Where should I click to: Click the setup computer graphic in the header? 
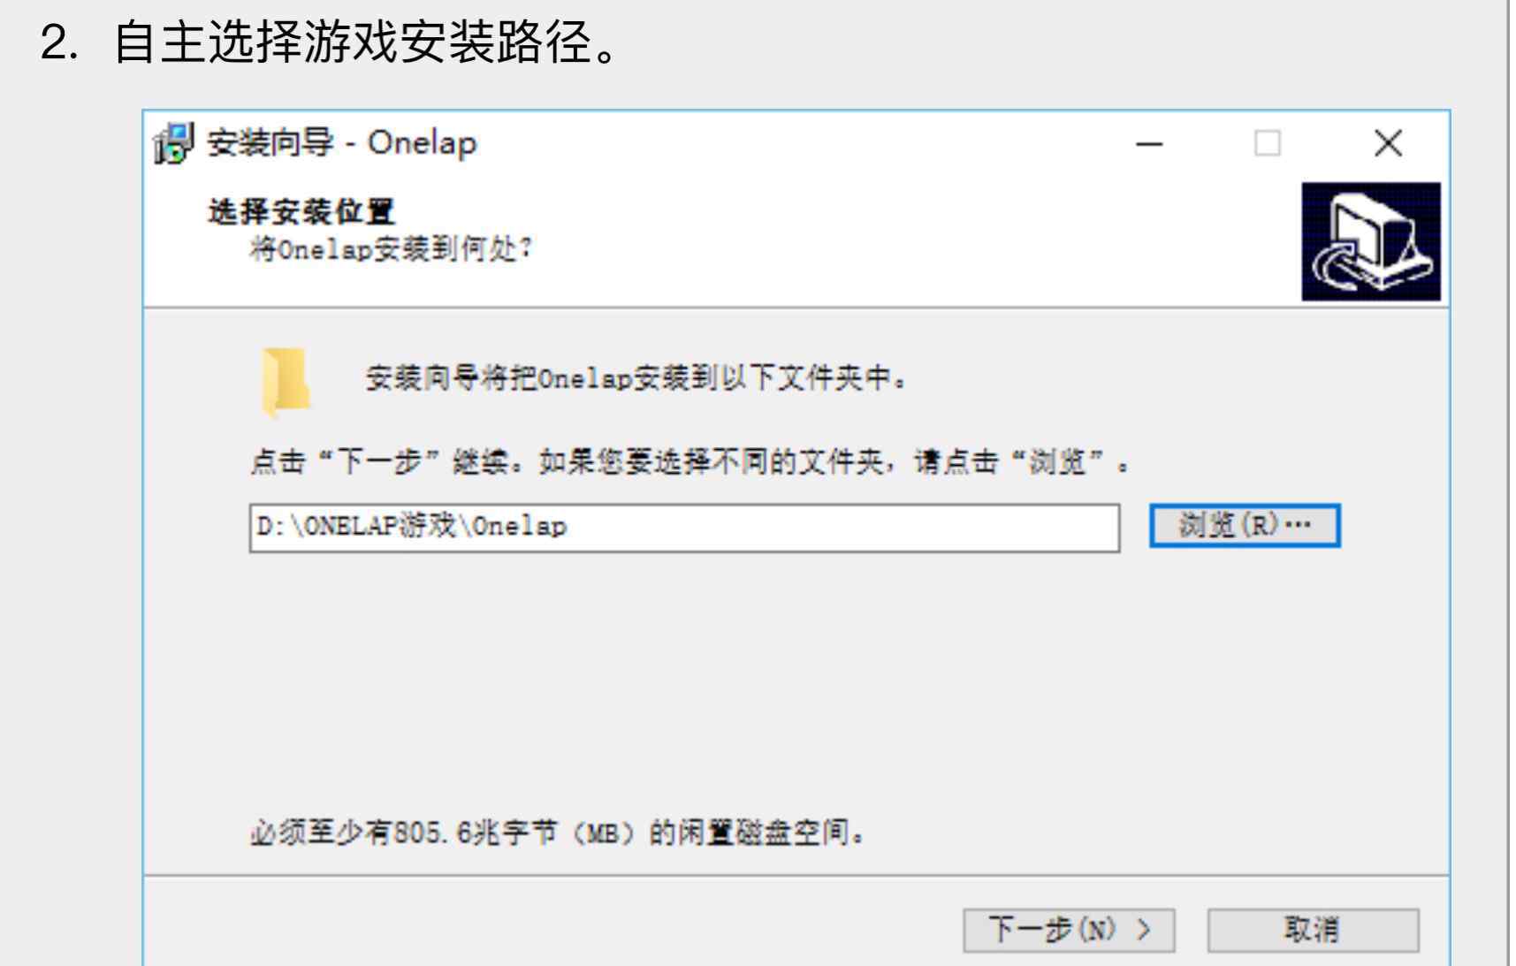pyautogui.click(x=1370, y=241)
